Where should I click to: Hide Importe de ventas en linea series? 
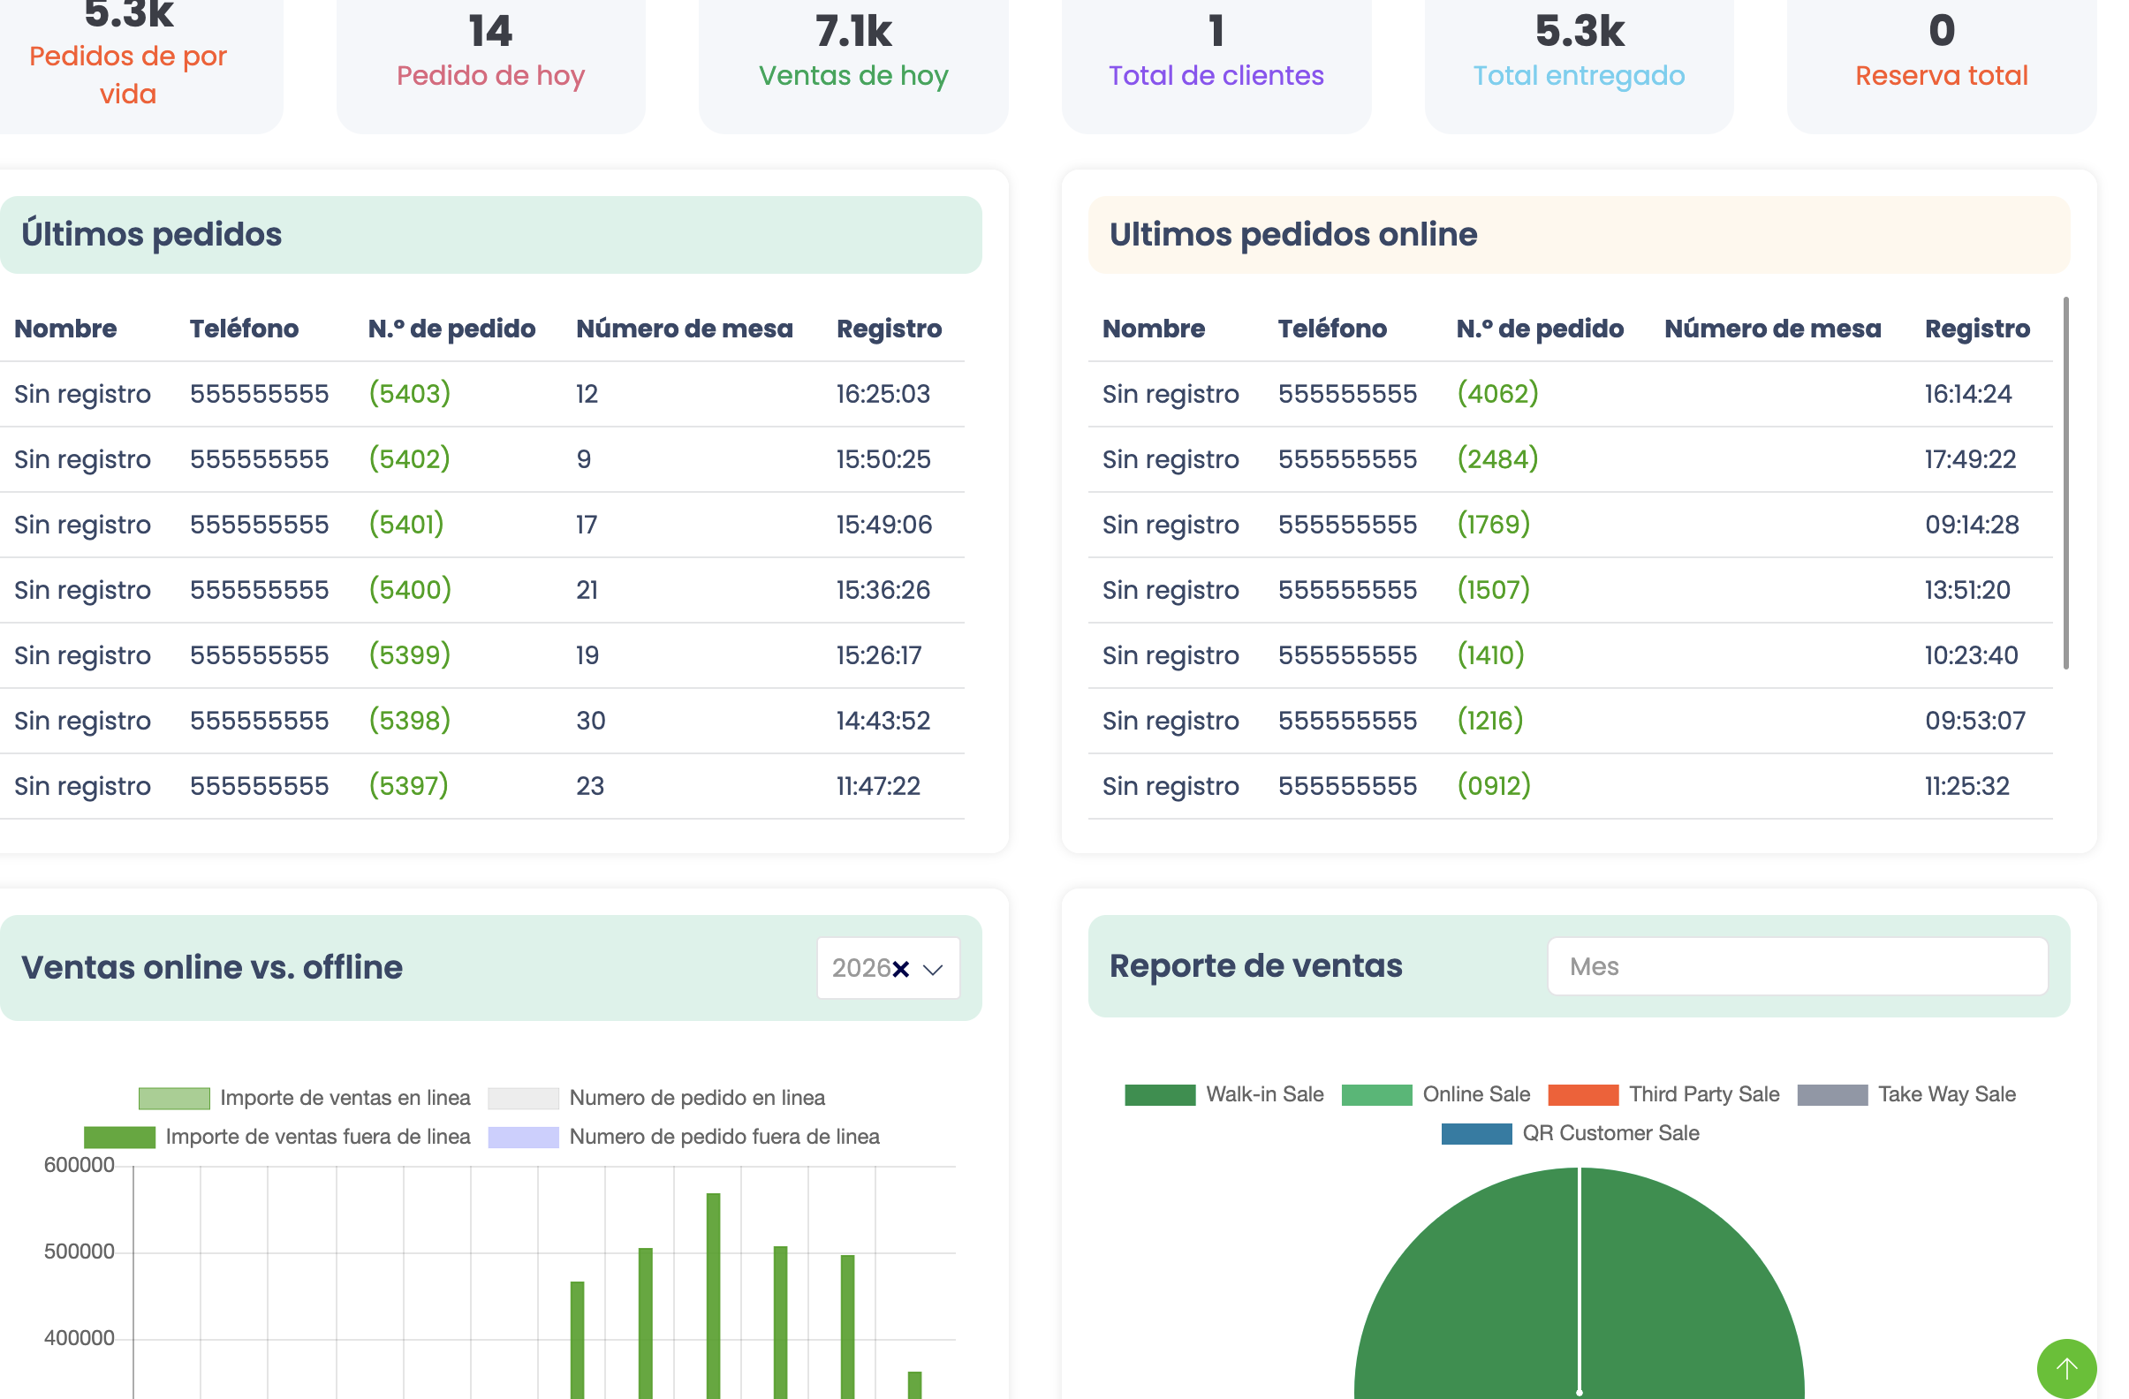click(304, 1098)
